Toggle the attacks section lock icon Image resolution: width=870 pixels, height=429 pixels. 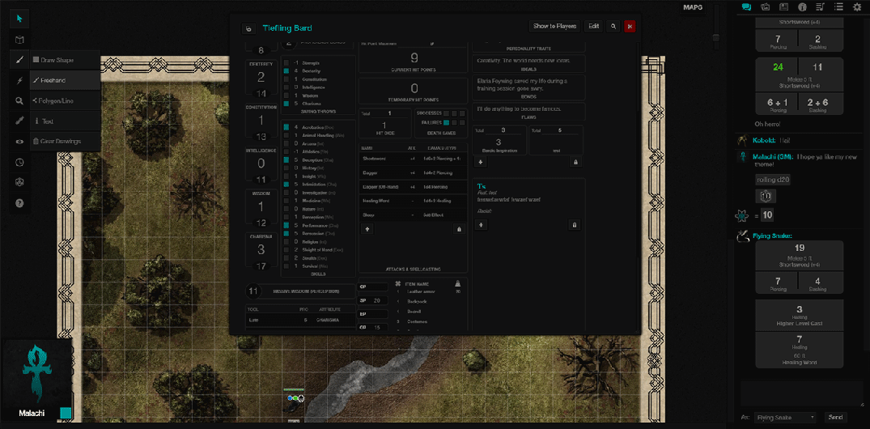(459, 228)
